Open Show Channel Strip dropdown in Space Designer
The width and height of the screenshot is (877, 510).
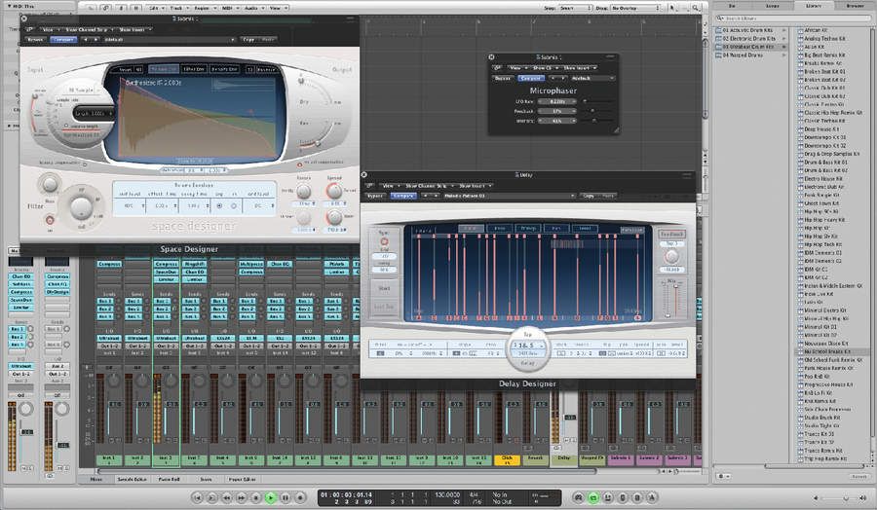[90, 29]
